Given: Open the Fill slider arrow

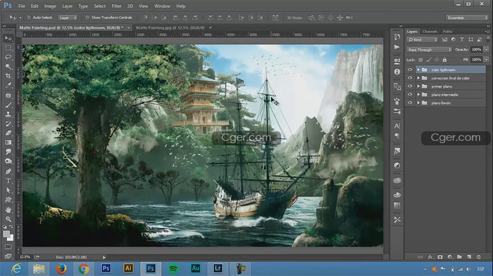Looking at the screenshot, I should [486, 60].
